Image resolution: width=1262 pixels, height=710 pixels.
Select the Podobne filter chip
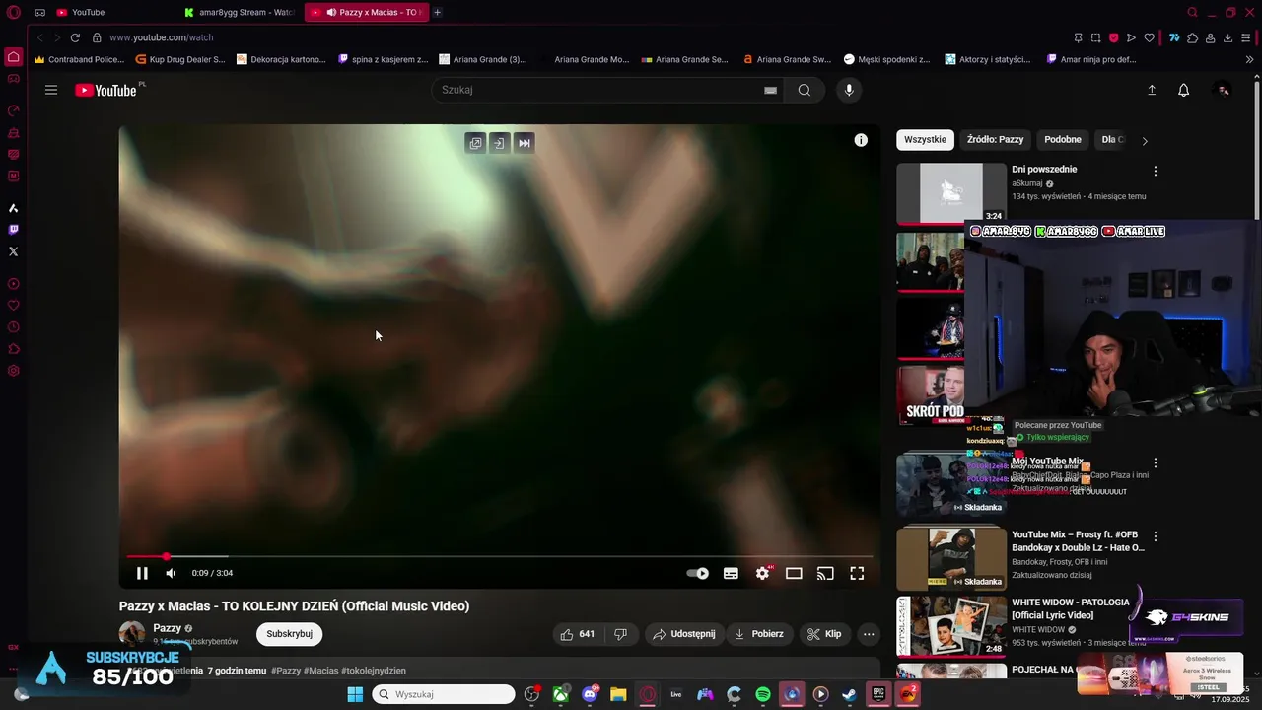[1063, 139]
